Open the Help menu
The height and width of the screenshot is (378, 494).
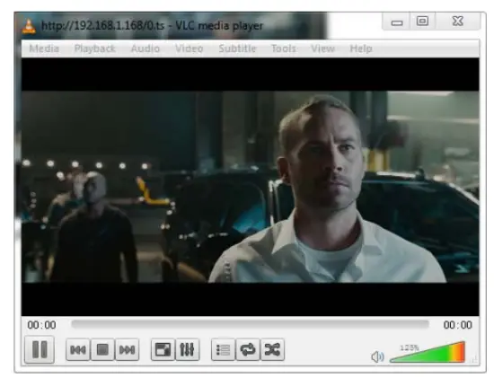tap(361, 48)
